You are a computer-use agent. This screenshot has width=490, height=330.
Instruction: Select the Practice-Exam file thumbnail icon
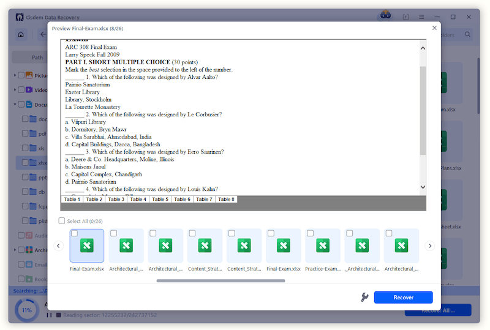pyautogui.click(x=323, y=246)
